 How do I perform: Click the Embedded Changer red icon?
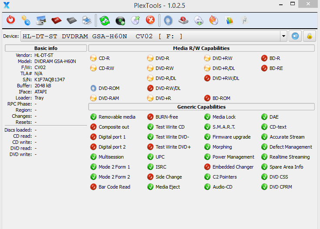click(x=207, y=167)
